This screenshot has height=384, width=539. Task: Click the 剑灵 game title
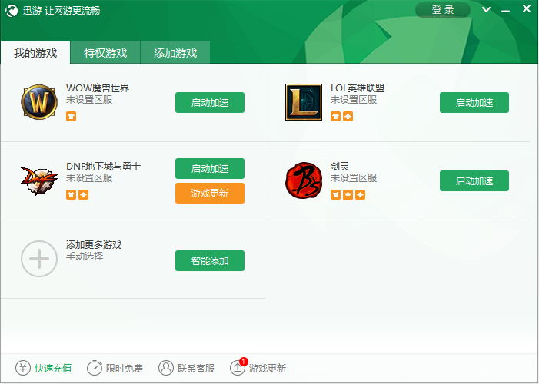340,167
